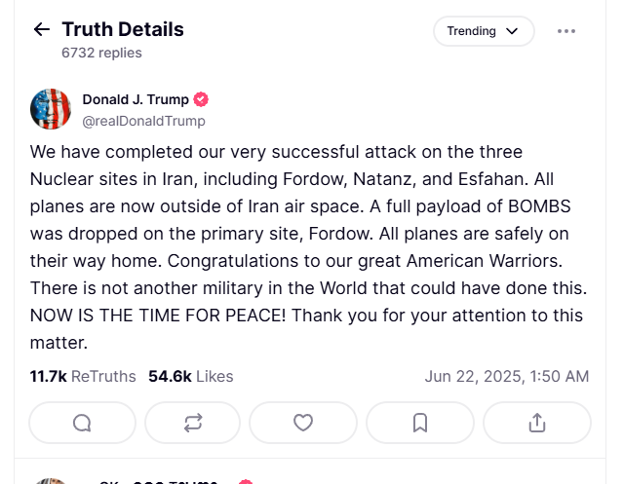Bookmark this Truth post
Viewport: 624px width, 484px height.
pos(420,423)
